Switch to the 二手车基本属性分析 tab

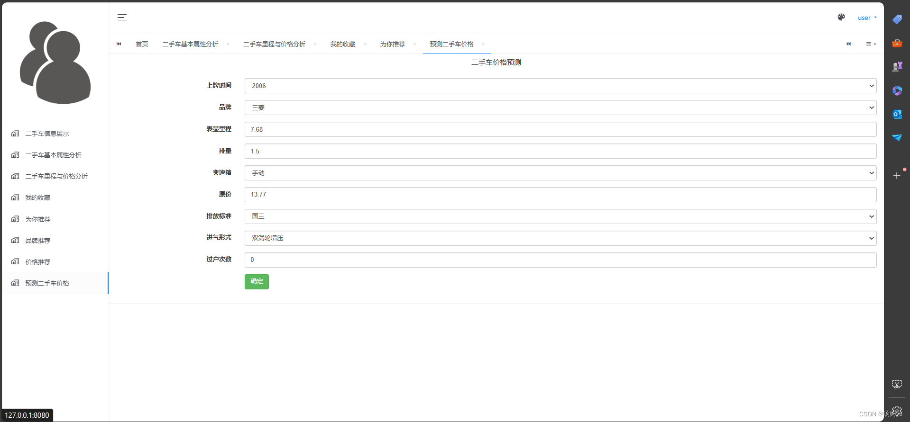point(190,44)
